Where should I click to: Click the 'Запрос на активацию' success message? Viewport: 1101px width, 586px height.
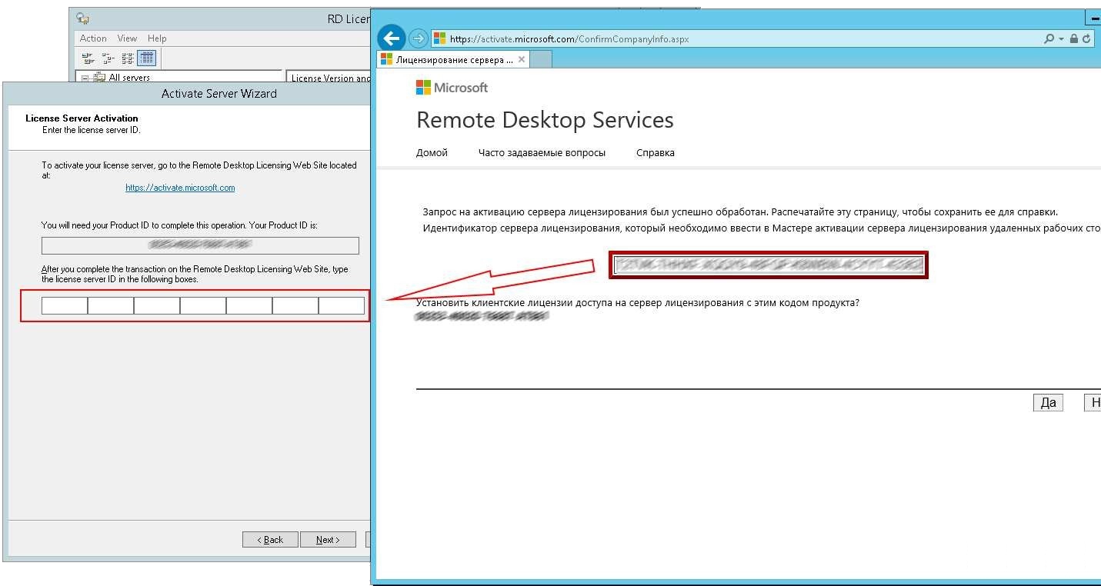(x=740, y=211)
